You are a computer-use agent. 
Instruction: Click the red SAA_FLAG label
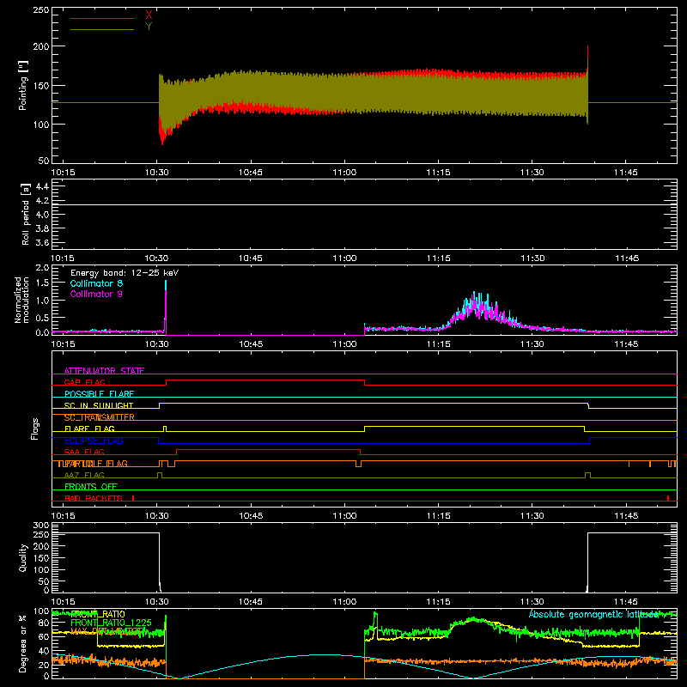click(x=84, y=452)
